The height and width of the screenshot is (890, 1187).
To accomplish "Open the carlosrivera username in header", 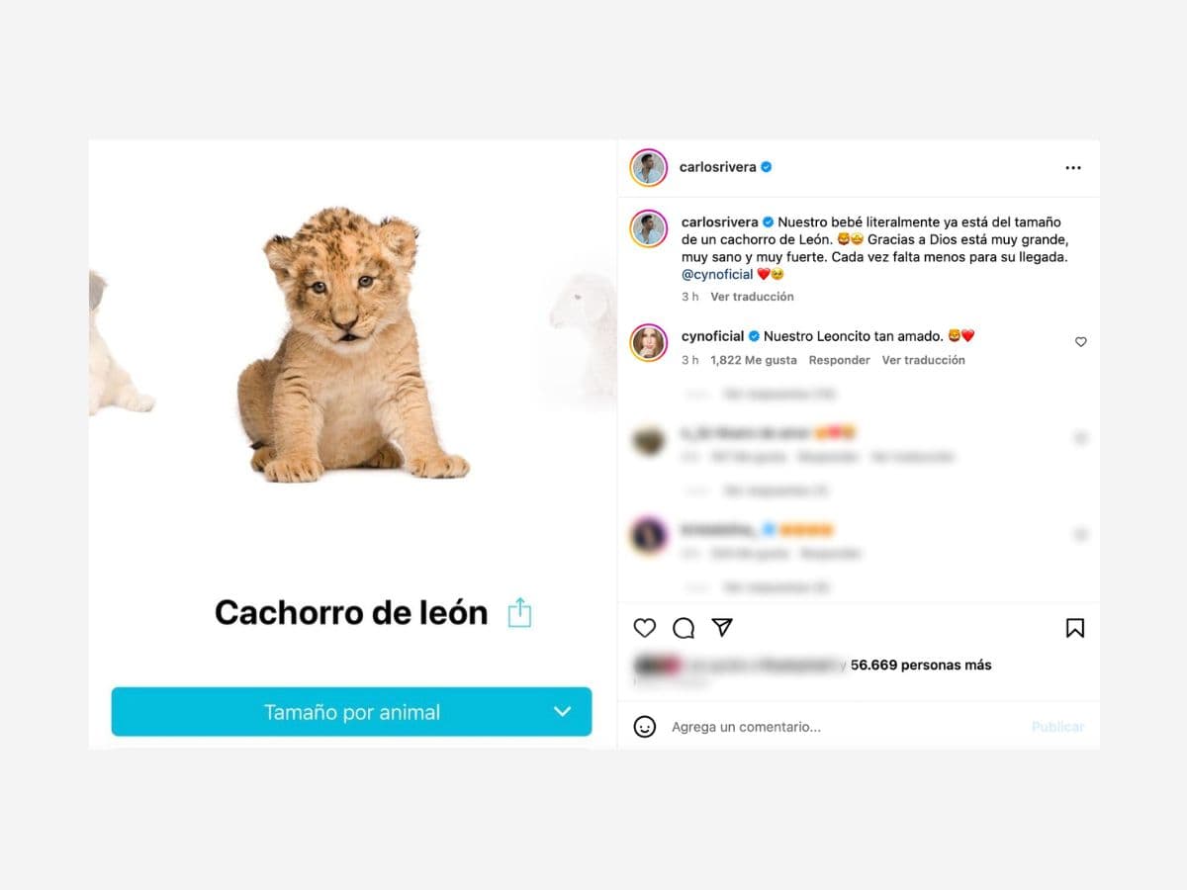I will pyautogui.click(x=718, y=167).
